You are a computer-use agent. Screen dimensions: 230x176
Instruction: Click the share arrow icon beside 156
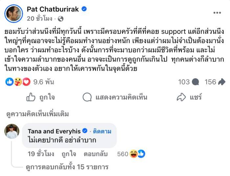click(x=221, y=82)
